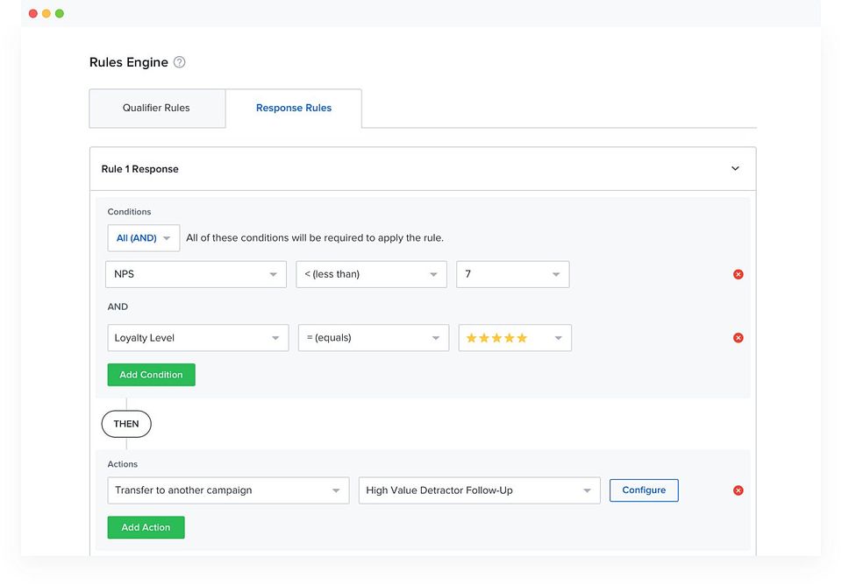Click the red macOS close window dot

(x=33, y=14)
